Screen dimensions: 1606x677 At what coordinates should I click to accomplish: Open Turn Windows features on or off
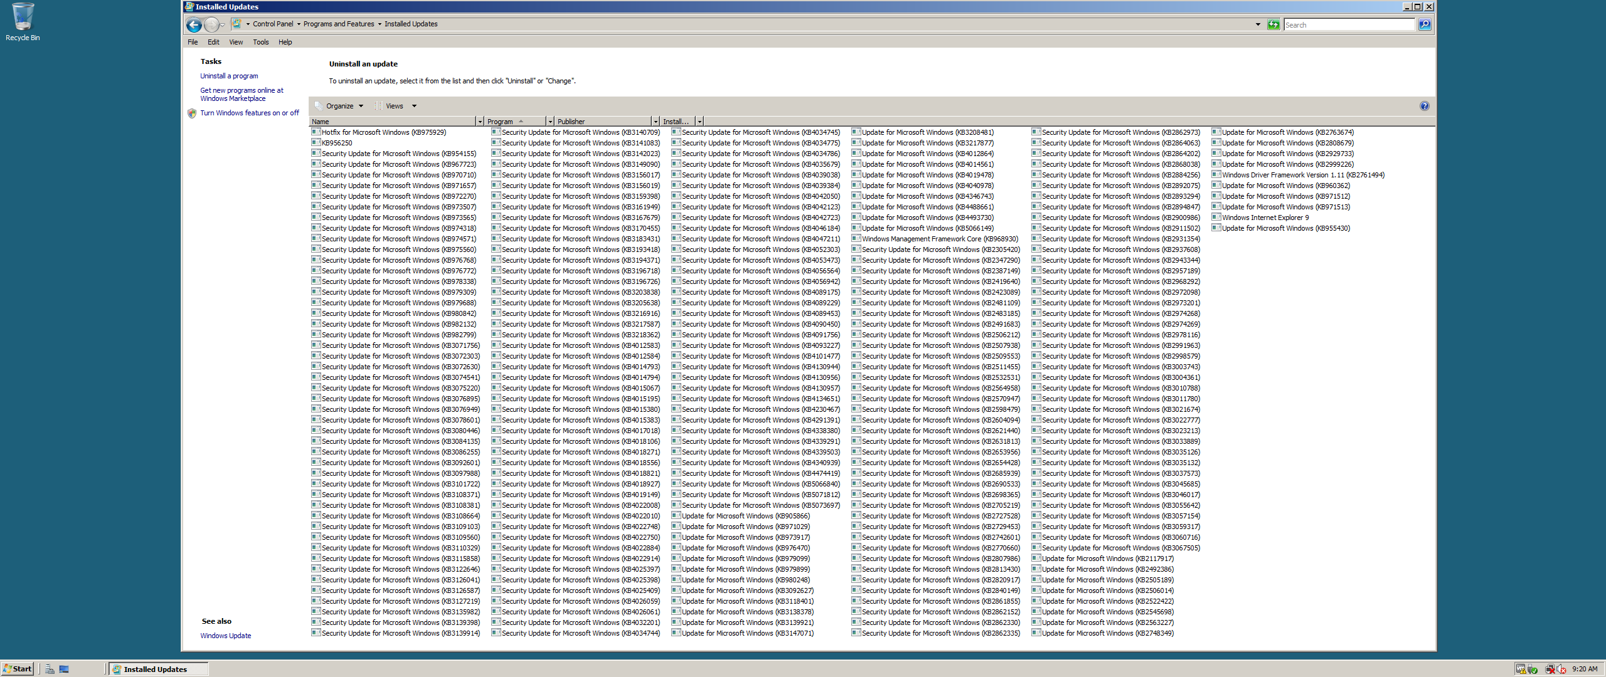249,113
